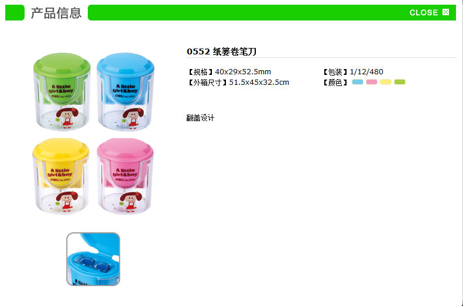Click the CLOSE text label
This screenshot has height=306, width=463.
423,12
